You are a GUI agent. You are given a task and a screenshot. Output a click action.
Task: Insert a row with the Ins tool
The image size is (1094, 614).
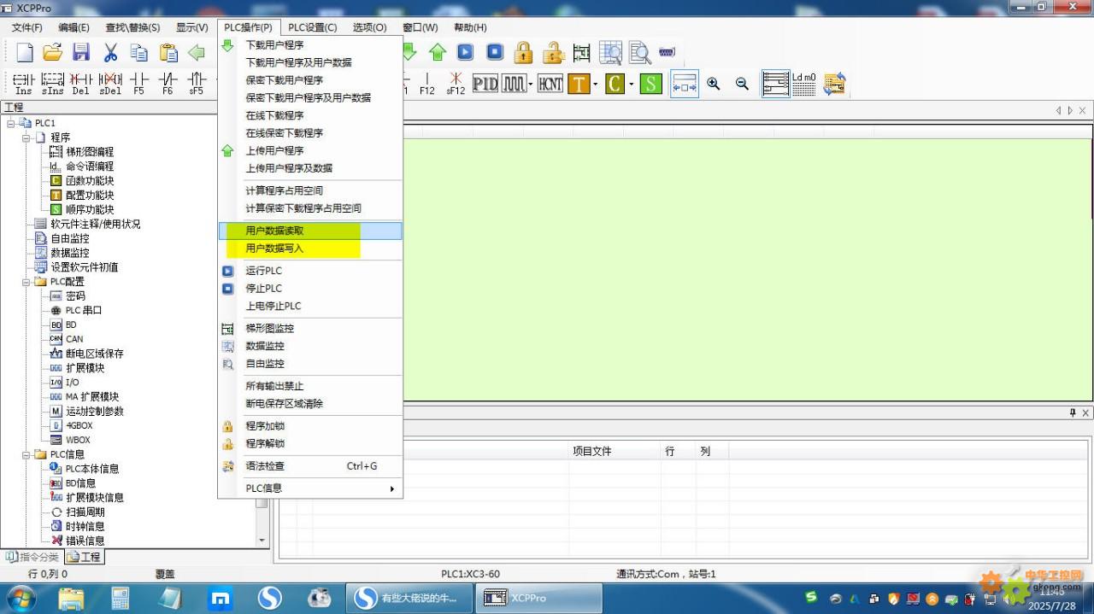coord(24,84)
